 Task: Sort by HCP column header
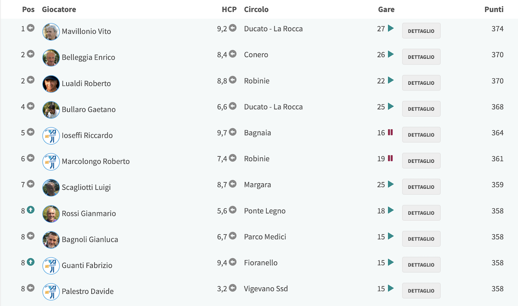point(229,9)
